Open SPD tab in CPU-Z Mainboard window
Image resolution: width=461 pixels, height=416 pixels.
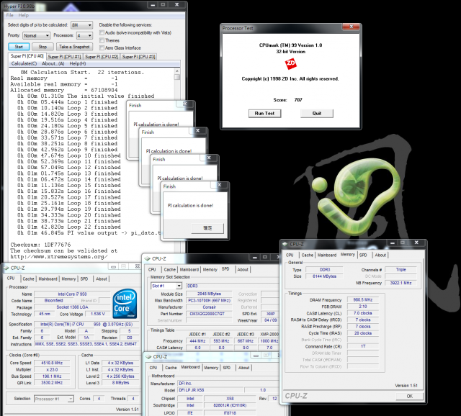[x=226, y=368]
